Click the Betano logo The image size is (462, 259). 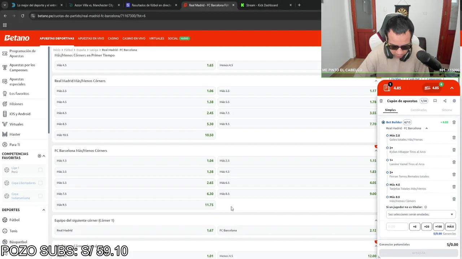click(17, 38)
